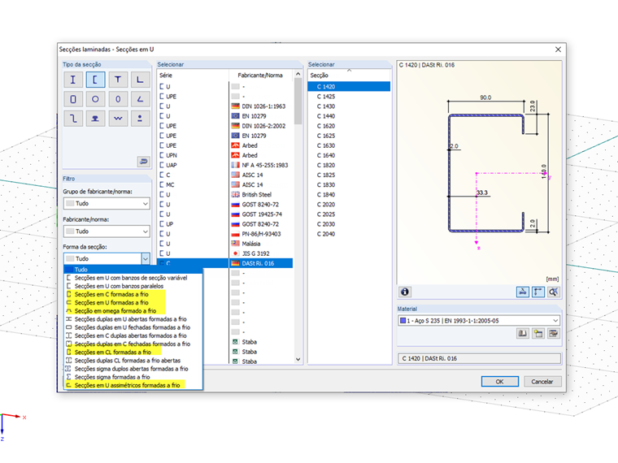This screenshot has height=463, width=618.
Task: Select the circular hollow section icon
Action: coord(95,99)
